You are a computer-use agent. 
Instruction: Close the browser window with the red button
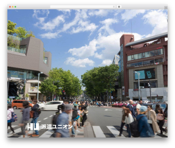[10, 7]
